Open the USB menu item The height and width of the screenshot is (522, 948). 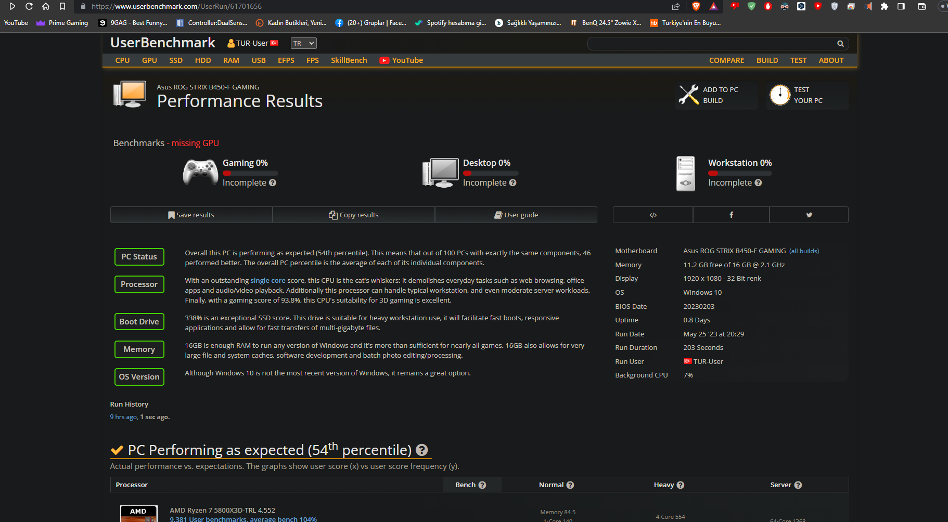coord(259,60)
